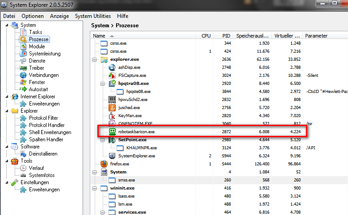Select csrss.exe row with PID 344

pyautogui.click(x=219, y=43)
